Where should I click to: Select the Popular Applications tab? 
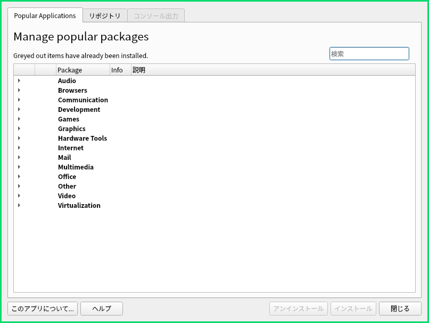(45, 15)
